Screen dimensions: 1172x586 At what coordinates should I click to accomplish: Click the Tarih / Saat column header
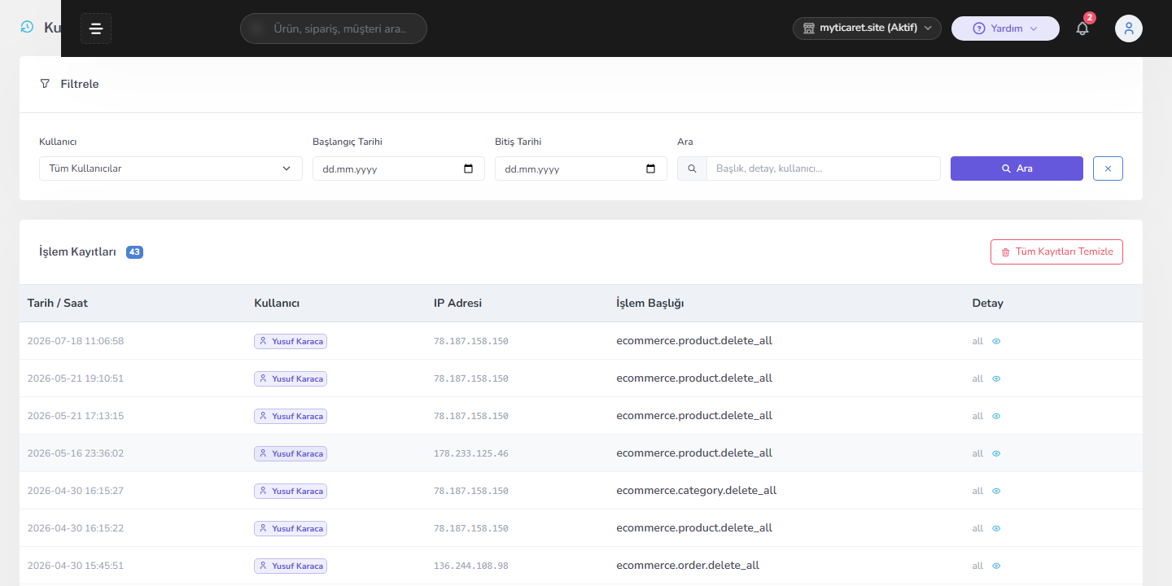click(58, 303)
